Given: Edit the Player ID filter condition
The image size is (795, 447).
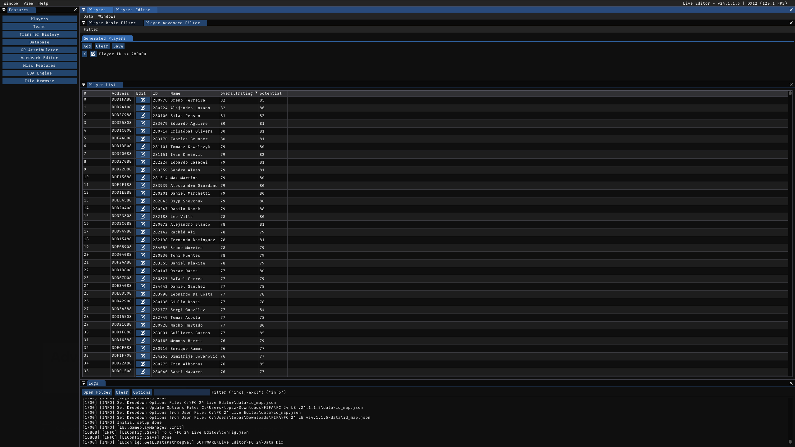Looking at the screenshot, I should [x=93, y=54].
